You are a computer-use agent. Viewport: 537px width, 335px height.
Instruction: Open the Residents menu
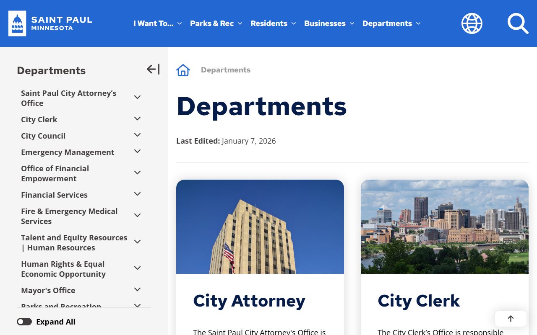tap(273, 23)
